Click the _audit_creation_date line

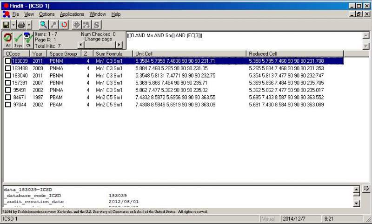34,202
